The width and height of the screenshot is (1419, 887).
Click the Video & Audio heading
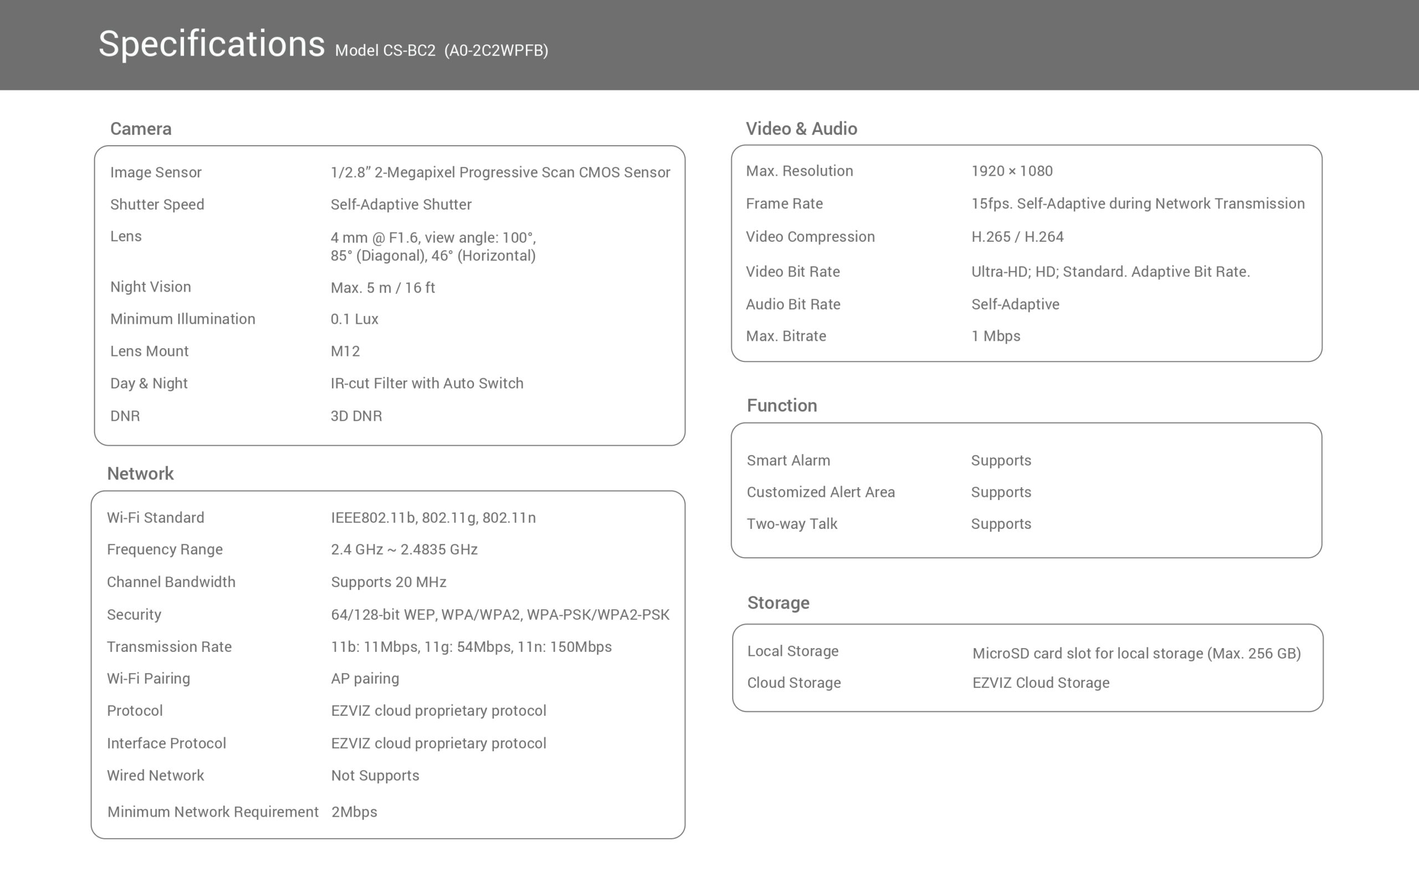[x=801, y=129]
